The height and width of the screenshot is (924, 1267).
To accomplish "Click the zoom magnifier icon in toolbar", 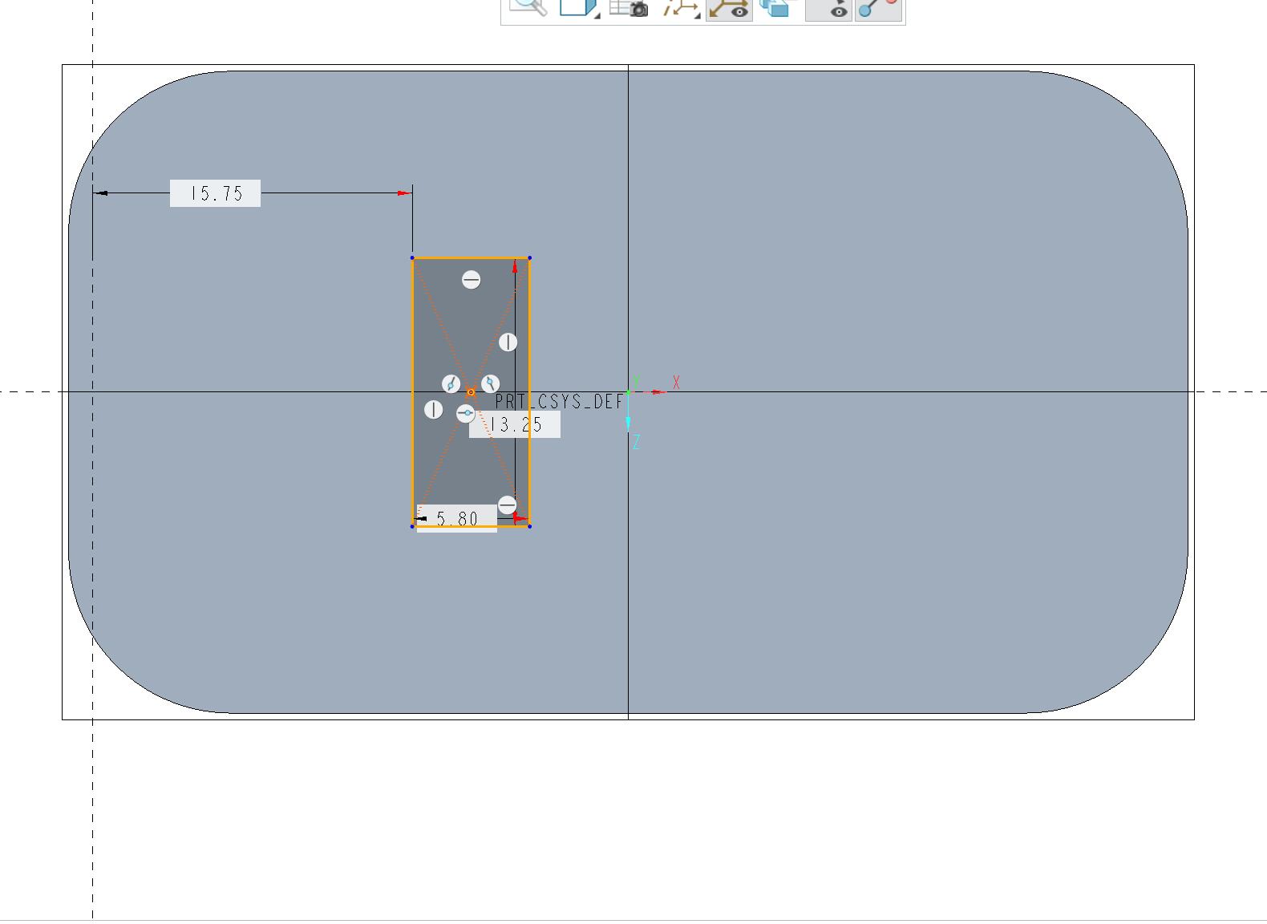I will (528, 6).
